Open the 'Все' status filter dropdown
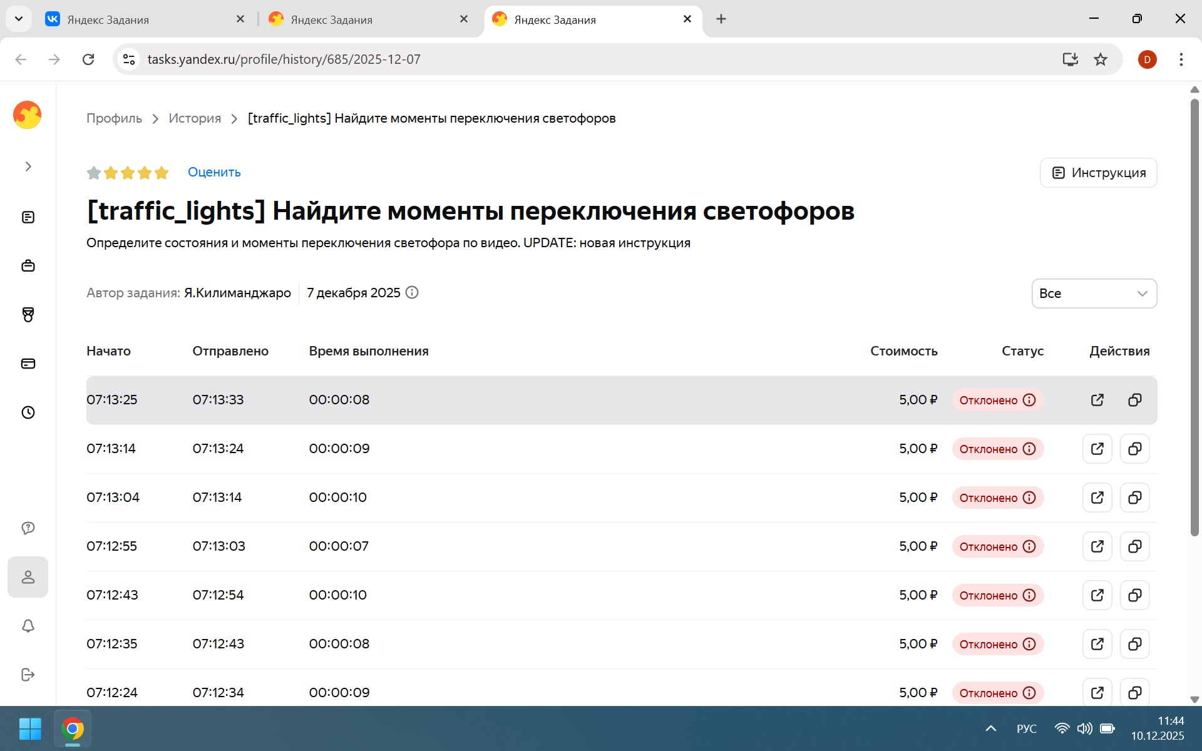Screen dimensions: 1202x751 point(1094,294)
